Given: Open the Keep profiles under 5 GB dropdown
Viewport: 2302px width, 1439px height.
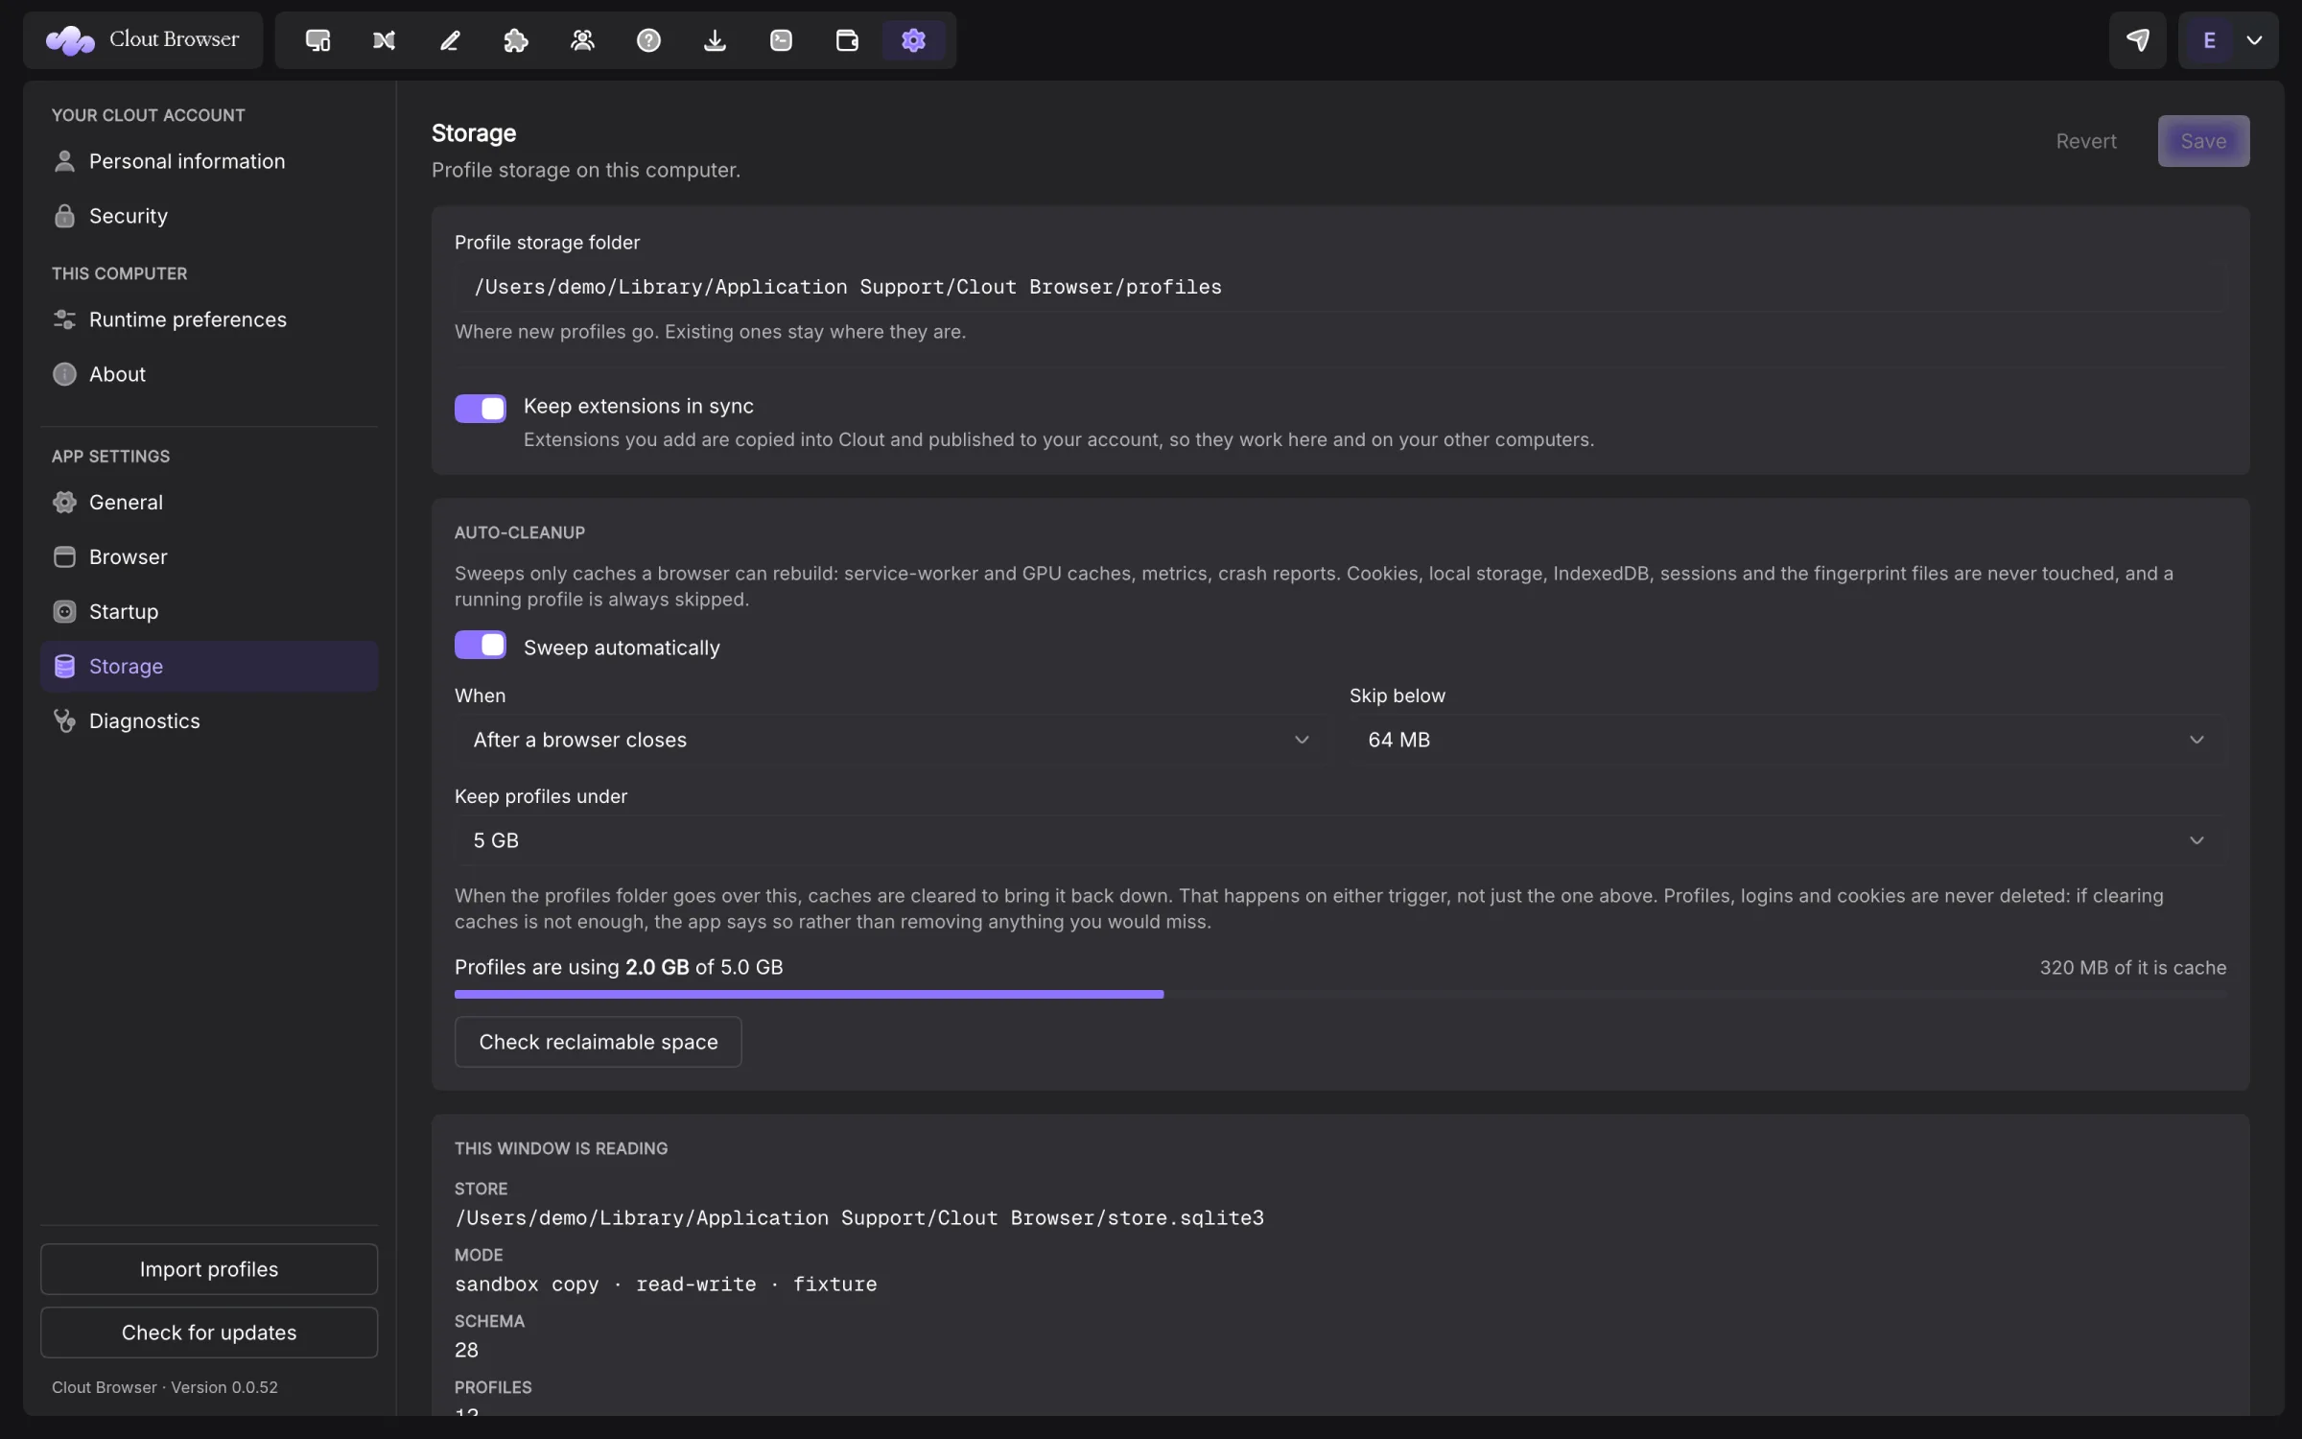Looking at the screenshot, I should pyautogui.click(x=1339, y=840).
